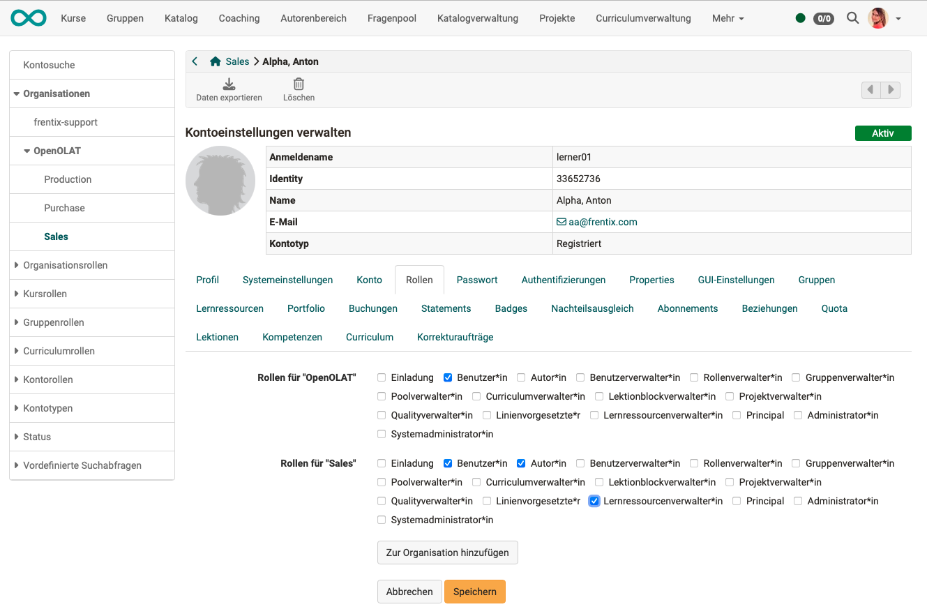The height and width of the screenshot is (616, 927).
Task: Select Production organisation in sidebar
Action: point(68,179)
